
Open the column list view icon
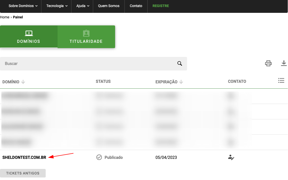[x=281, y=81]
